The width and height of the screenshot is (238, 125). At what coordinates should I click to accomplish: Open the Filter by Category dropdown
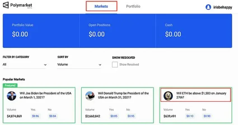[25, 64]
